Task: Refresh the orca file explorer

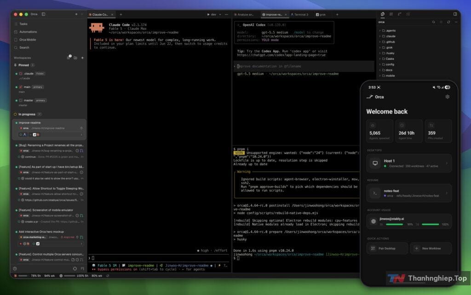Action: 449,22
